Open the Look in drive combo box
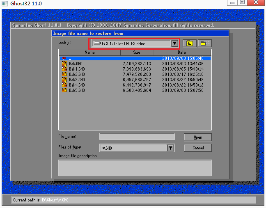The height and width of the screenshot is (208, 266). [x=135, y=43]
